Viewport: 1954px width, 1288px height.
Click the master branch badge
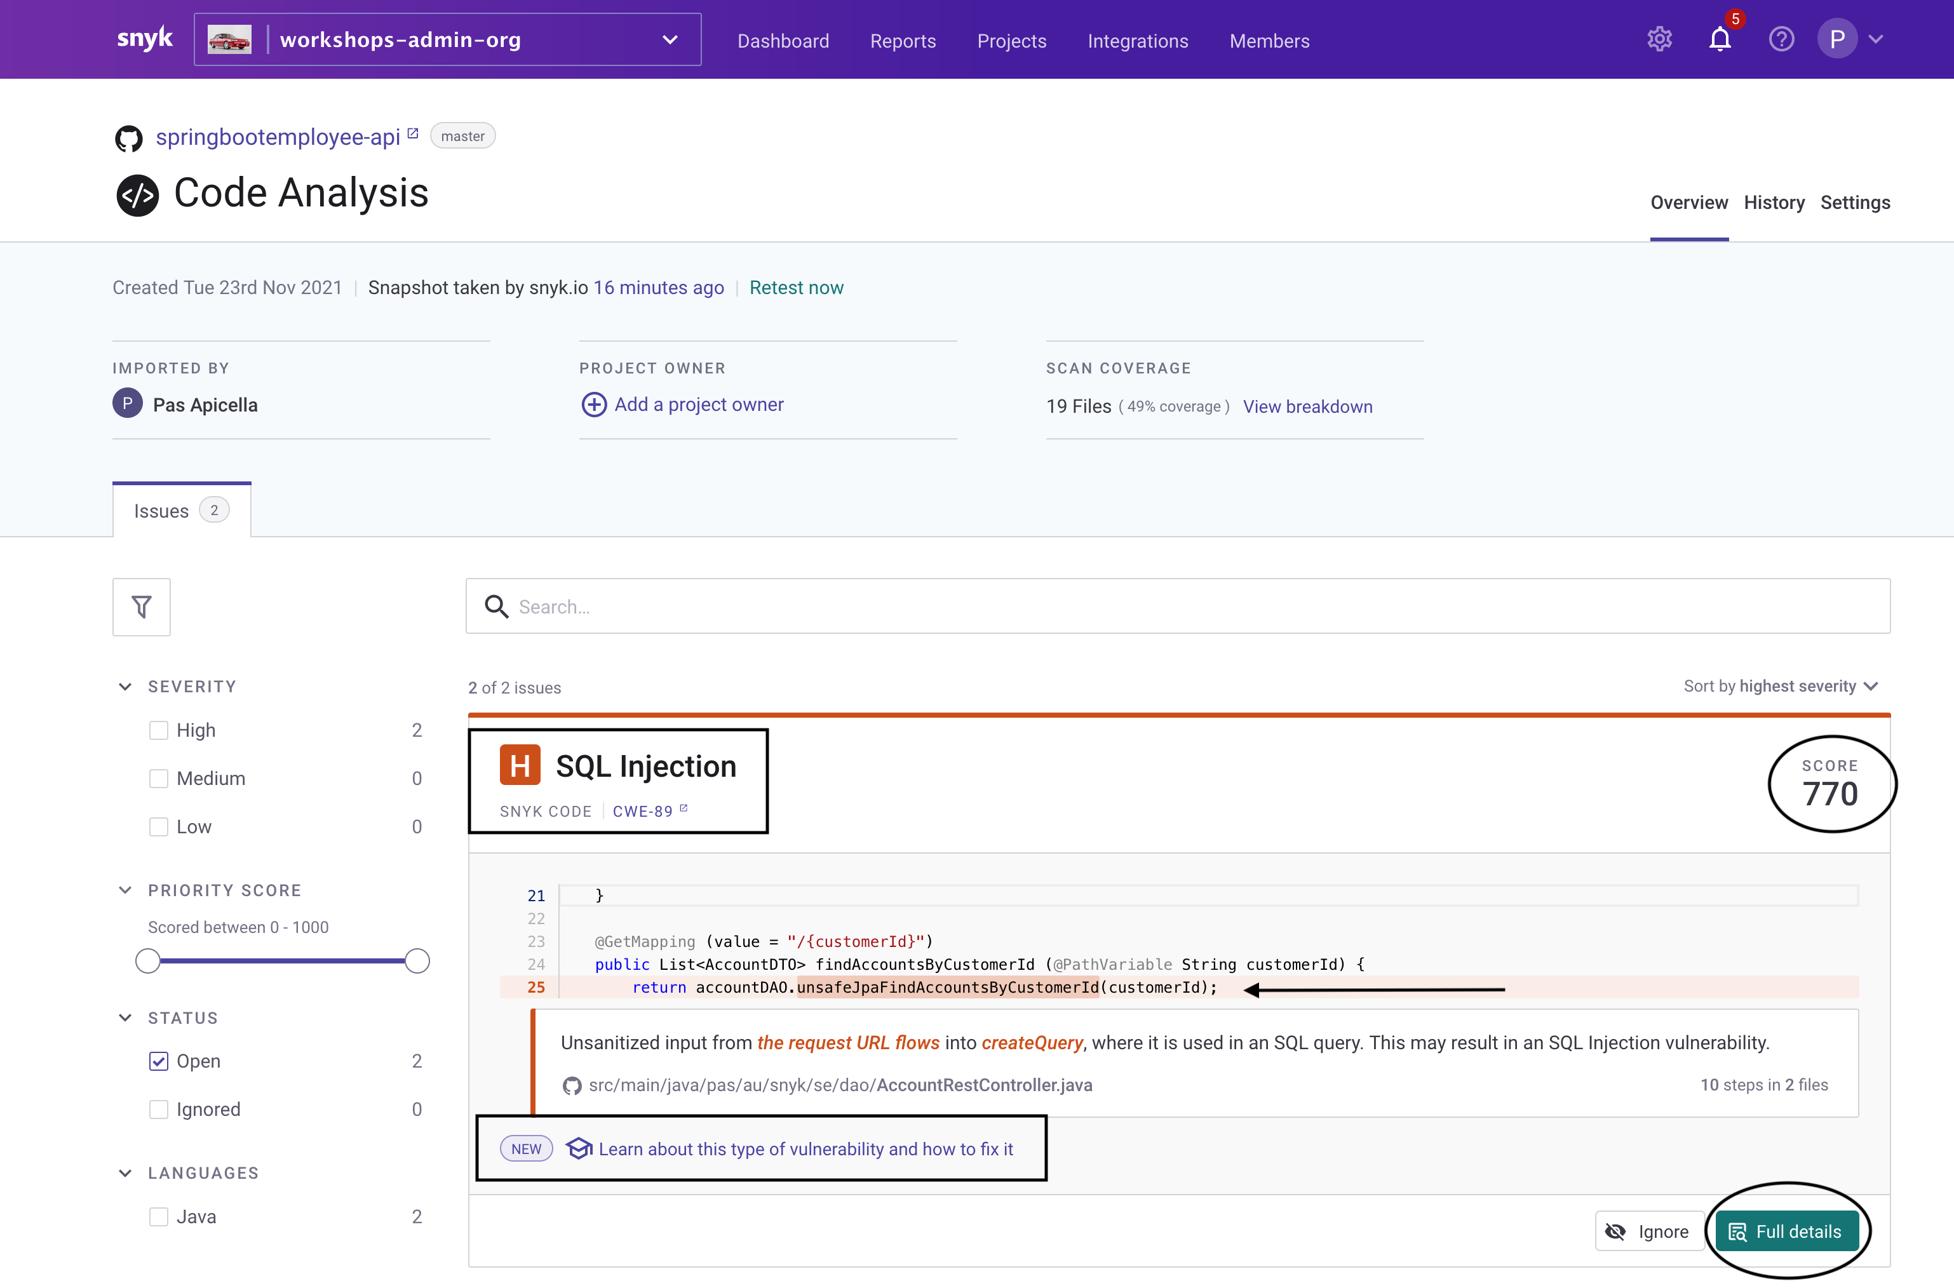coord(462,135)
